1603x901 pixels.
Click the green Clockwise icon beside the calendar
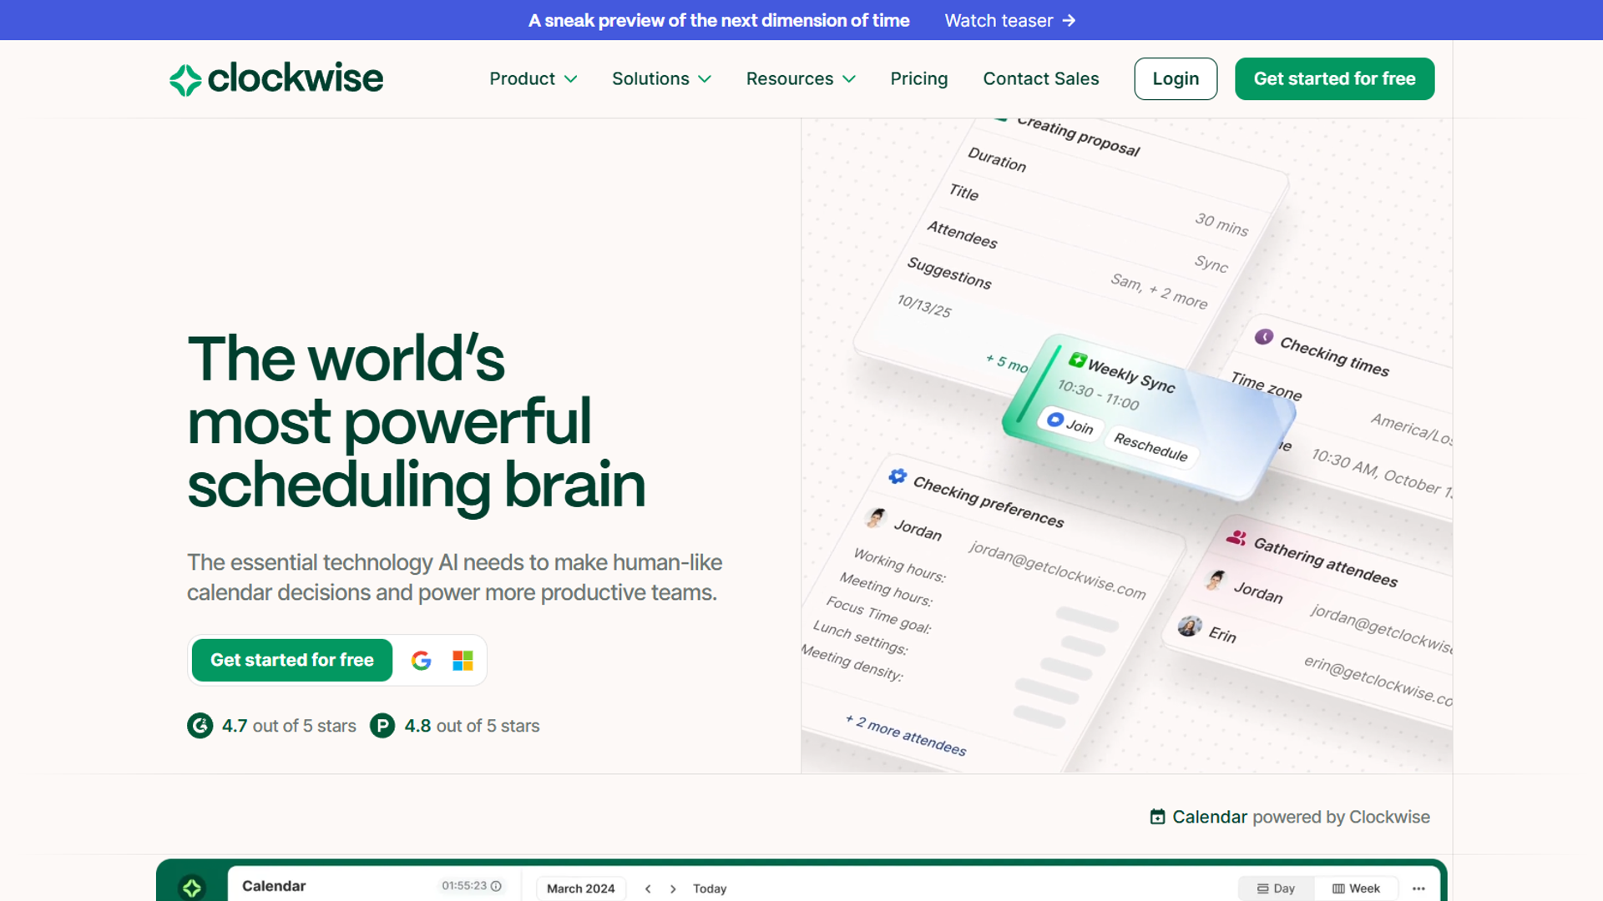tap(191, 887)
